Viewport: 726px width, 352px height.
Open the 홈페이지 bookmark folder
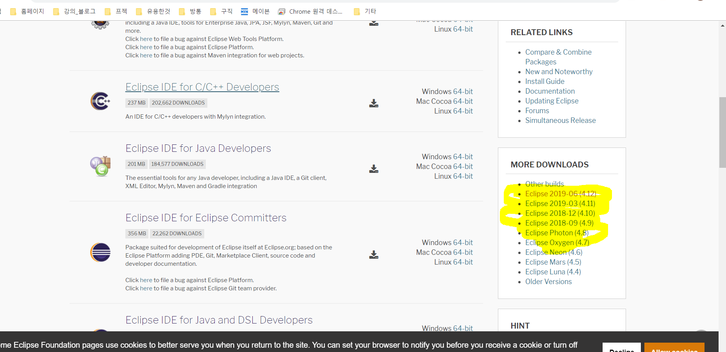pos(27,11)
